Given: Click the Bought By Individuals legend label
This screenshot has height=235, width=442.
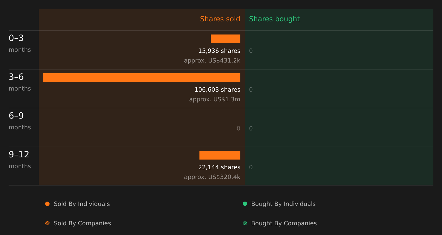Looking at the screenshot, I should tap(283, 204).
